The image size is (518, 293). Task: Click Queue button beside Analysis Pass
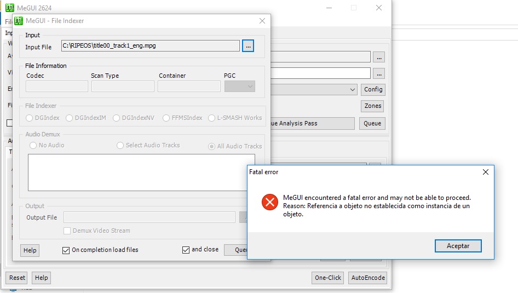coord(372,124)
